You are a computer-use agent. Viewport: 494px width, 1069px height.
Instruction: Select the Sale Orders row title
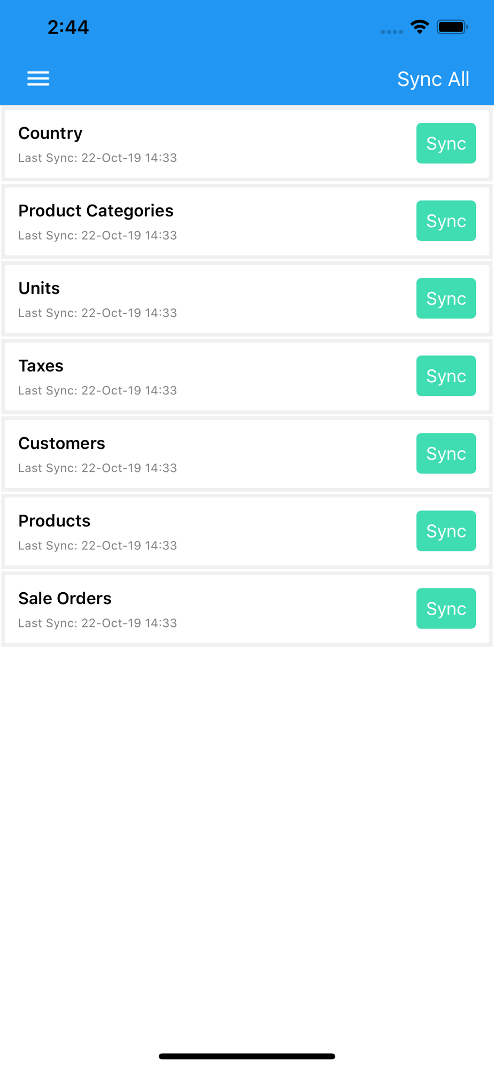click(x=65, y=598)
